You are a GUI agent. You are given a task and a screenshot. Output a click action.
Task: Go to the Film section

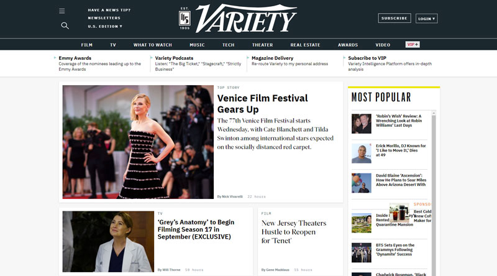86,45
